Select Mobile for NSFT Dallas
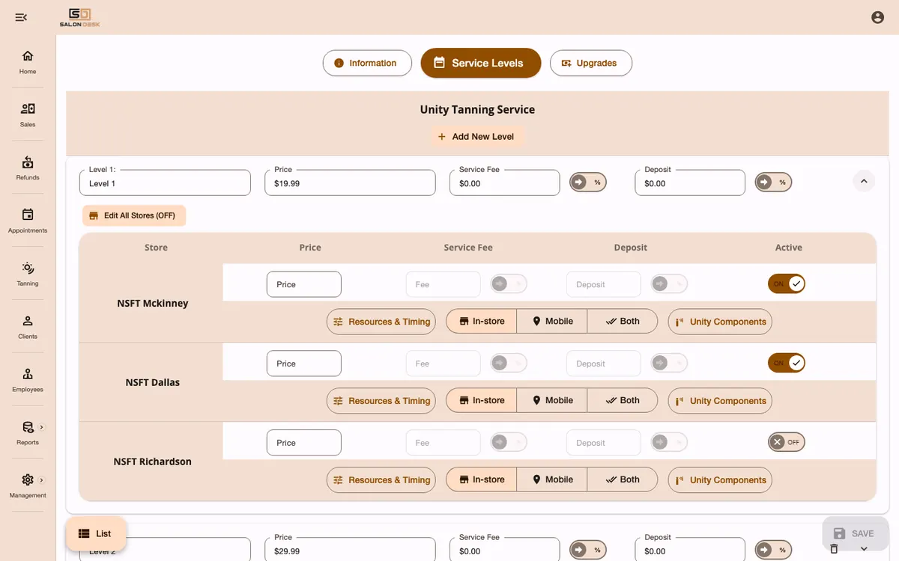The image size is (899, 561). [x=552, y=401]
